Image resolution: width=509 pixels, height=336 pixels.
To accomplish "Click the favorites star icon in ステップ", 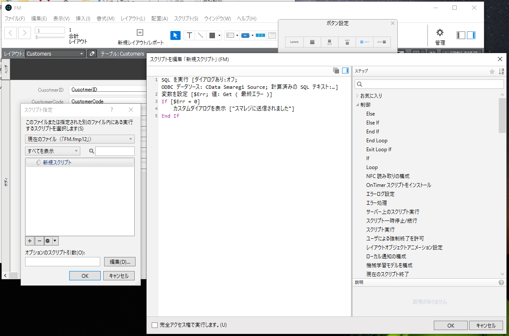I will tap(492, 71).
